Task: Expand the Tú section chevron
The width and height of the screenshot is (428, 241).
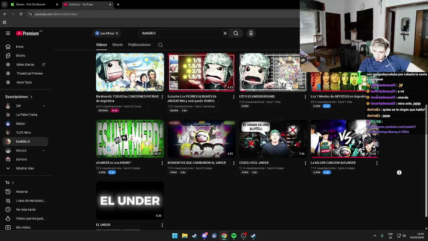Action: [x=13, y=183]
